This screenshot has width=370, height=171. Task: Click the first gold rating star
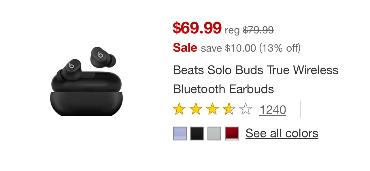pos(179,110)
